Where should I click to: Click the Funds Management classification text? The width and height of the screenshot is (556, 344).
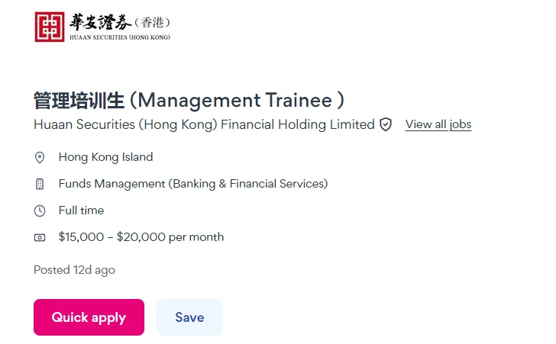(x=112, y=184)
